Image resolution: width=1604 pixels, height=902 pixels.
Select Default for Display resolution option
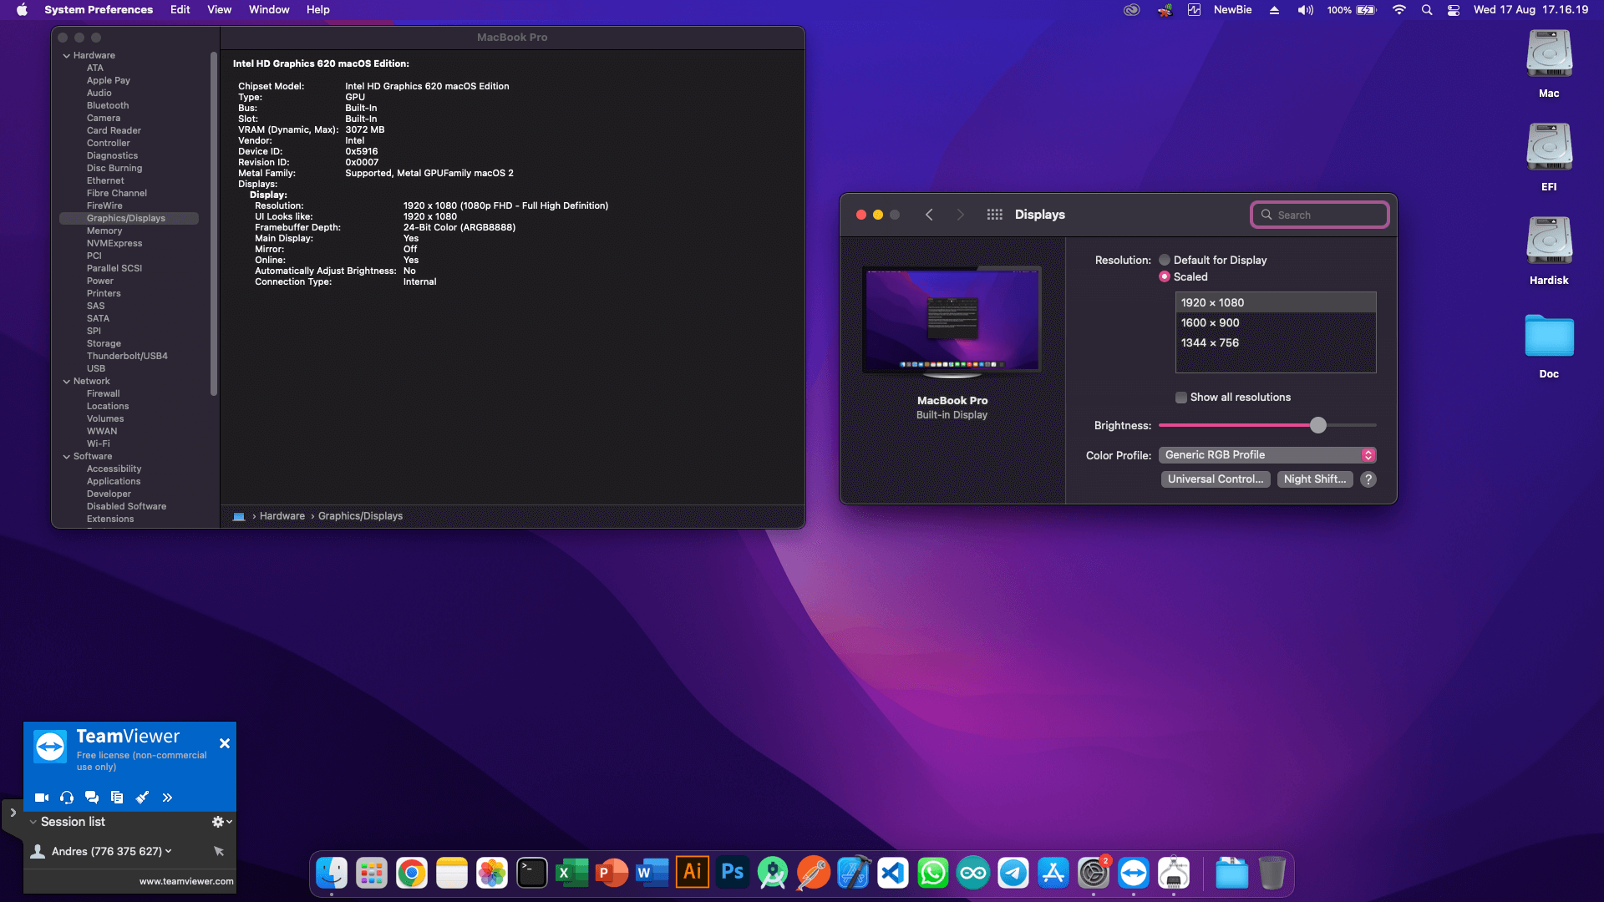point(1165,260)
